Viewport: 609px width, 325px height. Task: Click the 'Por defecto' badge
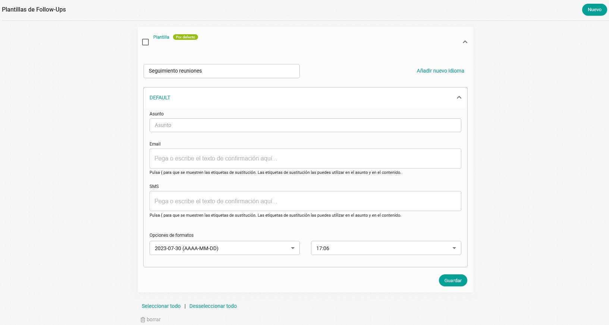click(x=185, y=37)
